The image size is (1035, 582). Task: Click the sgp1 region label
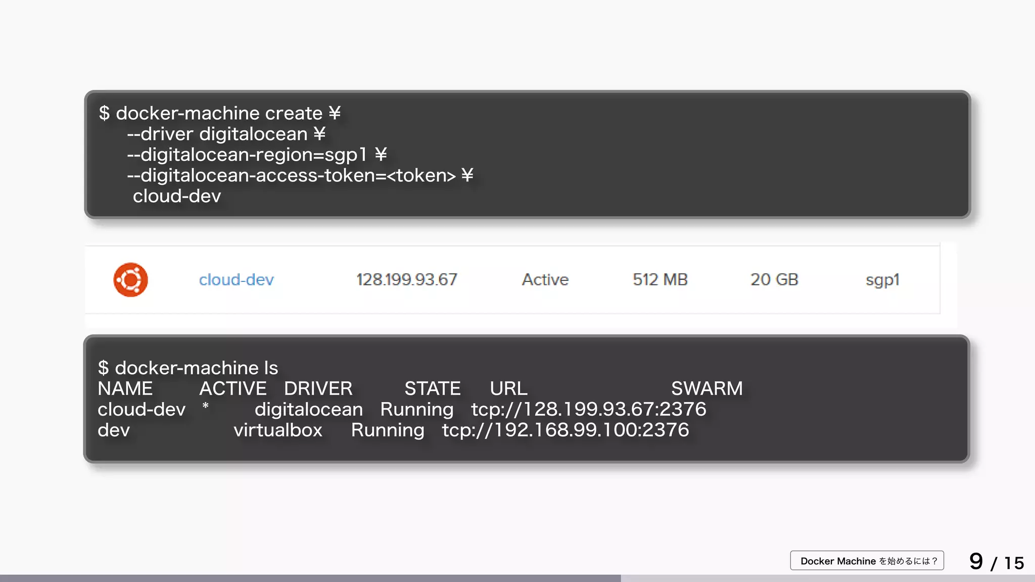point(882,280)
